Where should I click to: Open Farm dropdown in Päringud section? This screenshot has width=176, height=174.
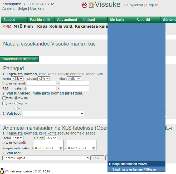point(17,79)
